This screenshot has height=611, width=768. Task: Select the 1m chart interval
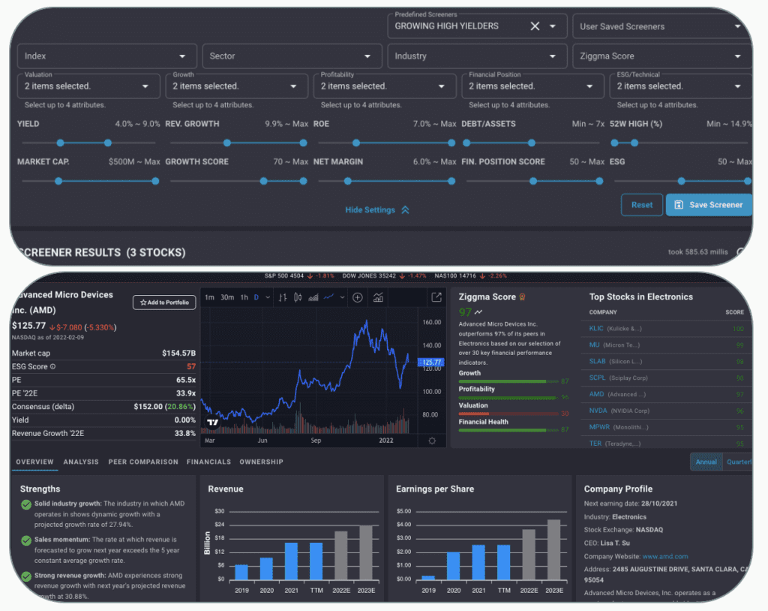tap(210, 297)
